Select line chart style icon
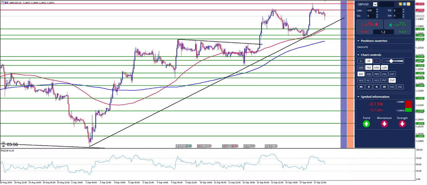 pos(377,61)
